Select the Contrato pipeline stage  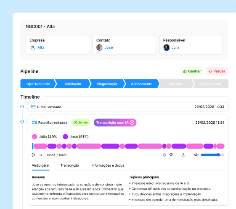tap(176, 84)
